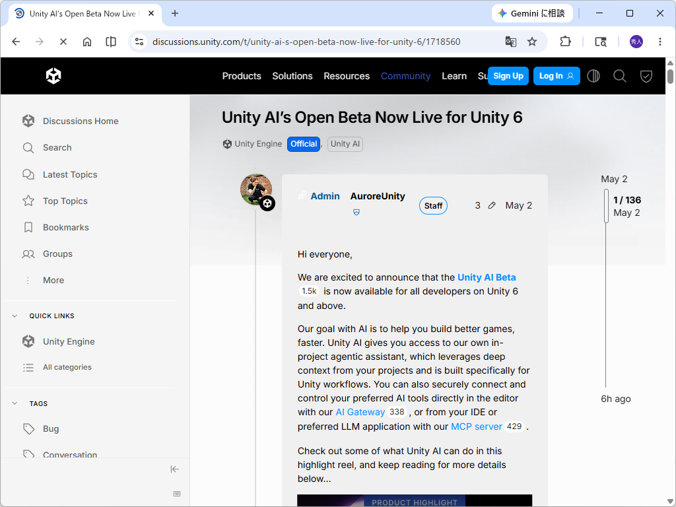Select the Bug tag

[50, 429]
